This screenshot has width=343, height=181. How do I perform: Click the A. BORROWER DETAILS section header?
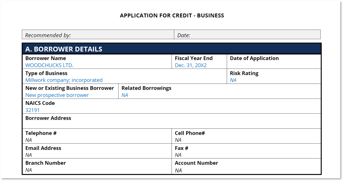[x=64, y=49]
